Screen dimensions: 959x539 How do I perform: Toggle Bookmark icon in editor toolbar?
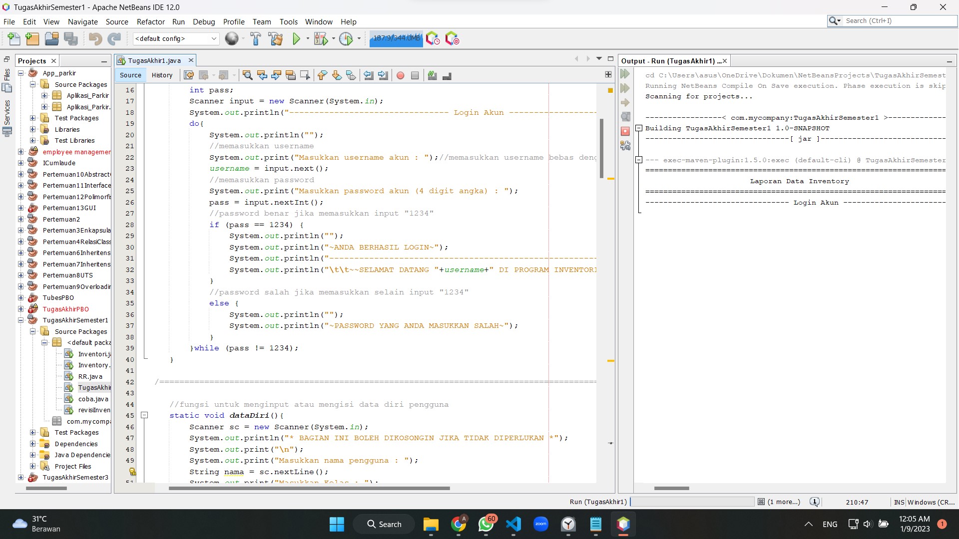pos(351,75)
